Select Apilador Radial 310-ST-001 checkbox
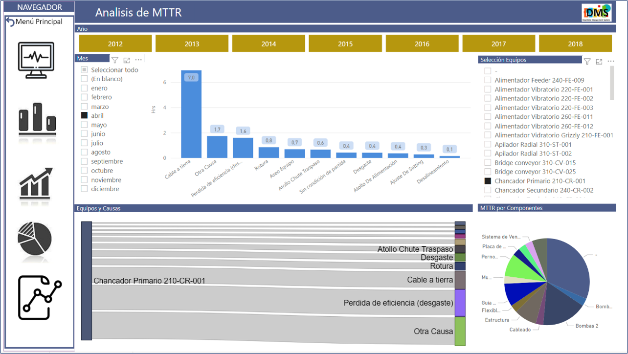Viewport: 628px width, 354px height. [488, 144]
